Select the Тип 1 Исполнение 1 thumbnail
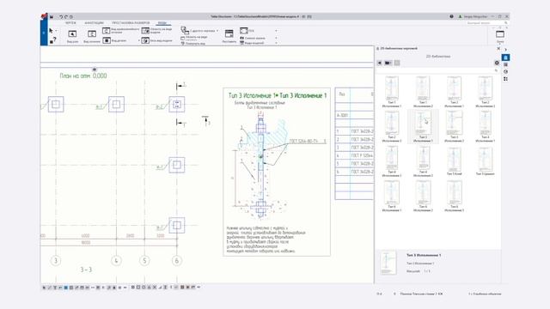 point(392,92)
